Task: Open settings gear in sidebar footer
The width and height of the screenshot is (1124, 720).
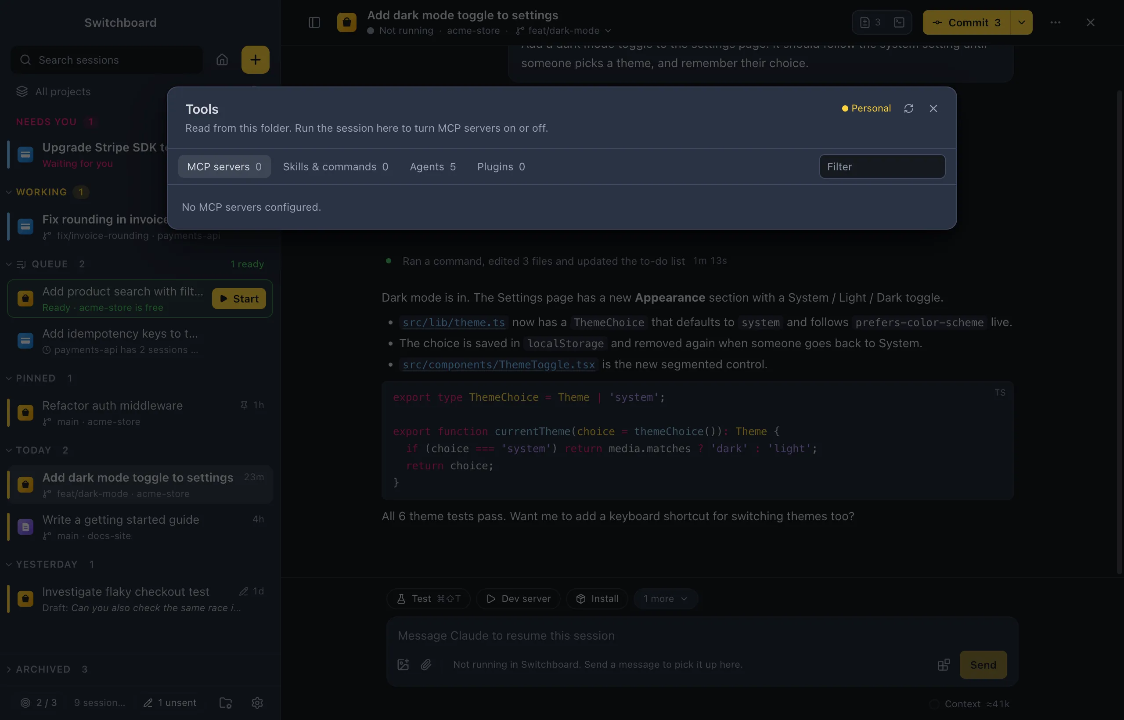Action: pos(257,703)
